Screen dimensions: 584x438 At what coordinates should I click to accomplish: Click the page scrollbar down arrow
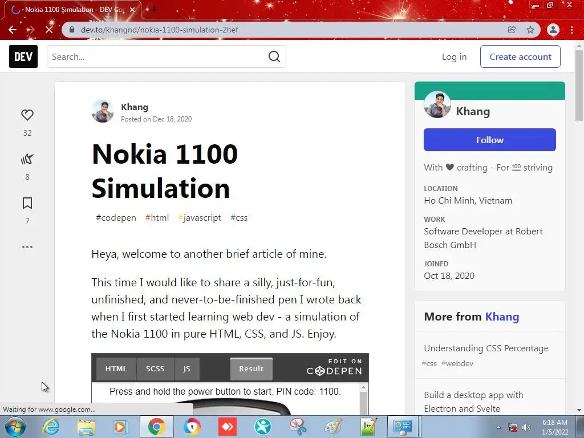(579, 410)
